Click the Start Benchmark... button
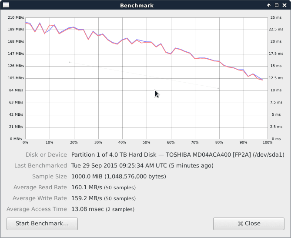This screenshot has height=238, width=291. point(42,224)
